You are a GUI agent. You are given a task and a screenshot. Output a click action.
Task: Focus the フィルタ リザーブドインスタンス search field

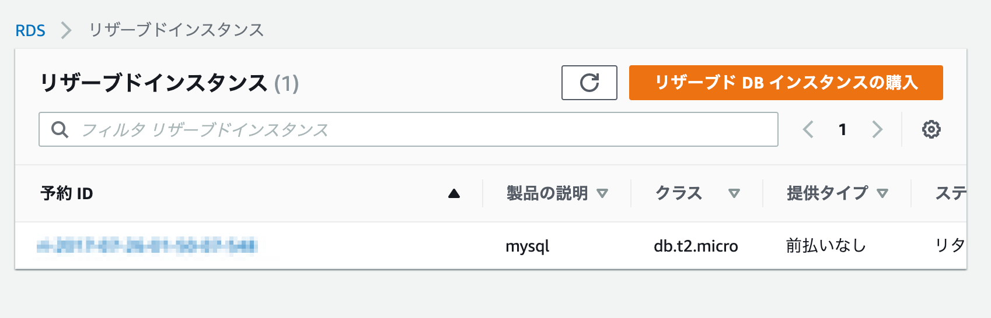[409, 129]
